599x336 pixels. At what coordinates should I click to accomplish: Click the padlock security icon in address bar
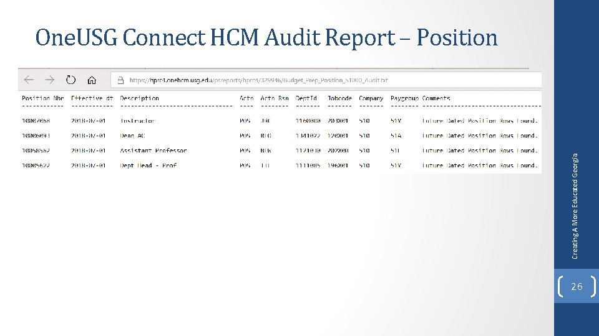click(x=120, y=80)
